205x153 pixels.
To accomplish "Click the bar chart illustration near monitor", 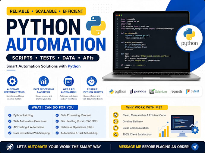I will 163,130.
